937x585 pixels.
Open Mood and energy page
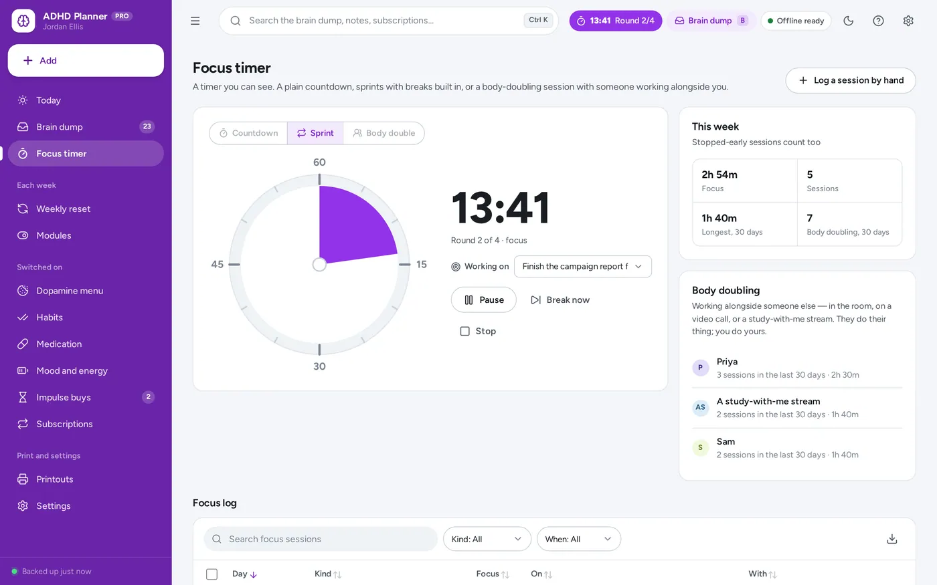[86, 370]
